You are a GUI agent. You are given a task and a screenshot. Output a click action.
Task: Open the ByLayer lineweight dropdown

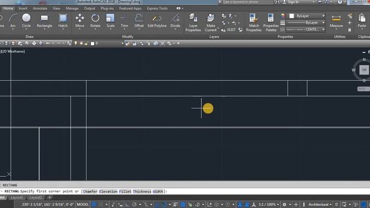coord(323,23)
